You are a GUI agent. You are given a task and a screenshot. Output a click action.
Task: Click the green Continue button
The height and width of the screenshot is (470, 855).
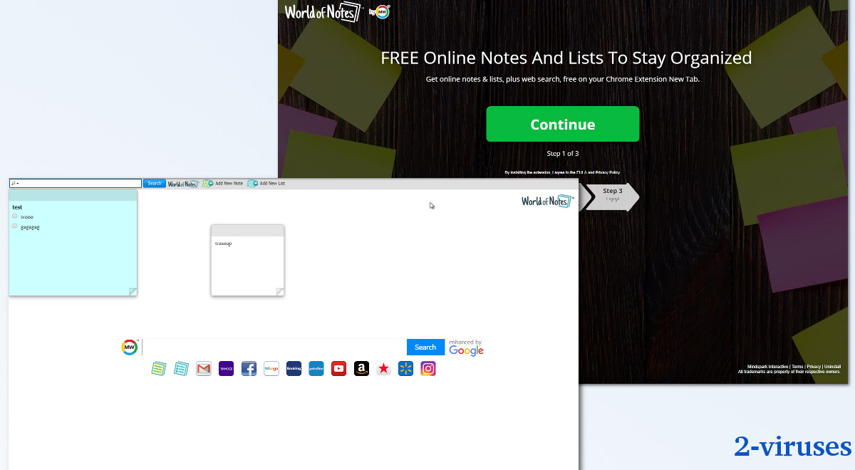click(562, 123)
